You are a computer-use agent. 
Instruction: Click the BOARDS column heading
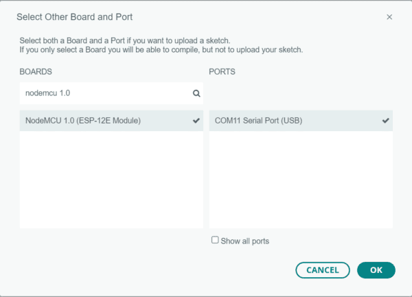click(x=36, y=71)
